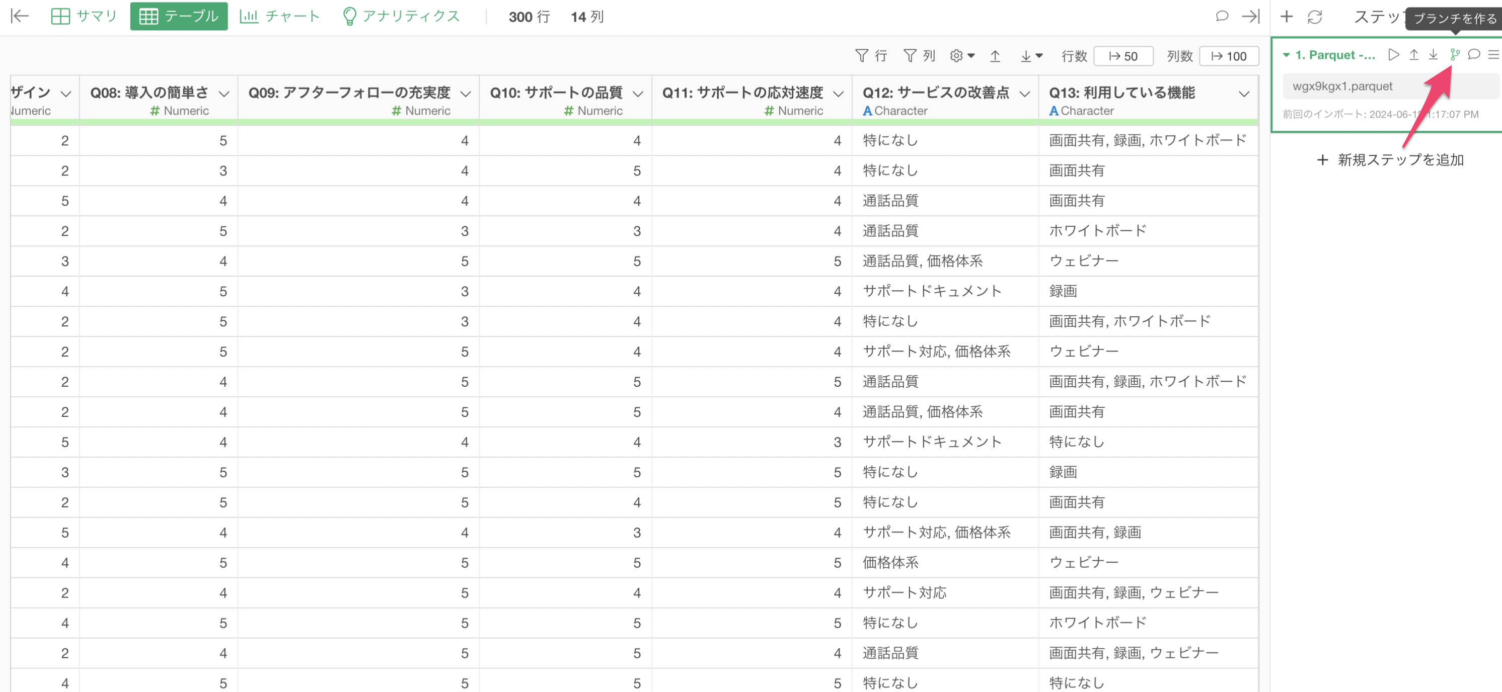The height and width of the screenshot is (692, 1502).
Task: Select the wgx9kgx1.parquet file entry
Action: (1391, 86)
